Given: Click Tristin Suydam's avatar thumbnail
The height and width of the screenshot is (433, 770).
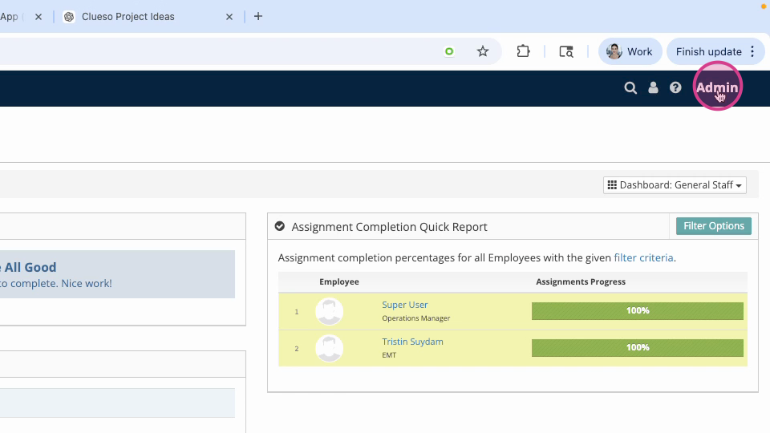Looking at the screenshot, I should [329, 348].
